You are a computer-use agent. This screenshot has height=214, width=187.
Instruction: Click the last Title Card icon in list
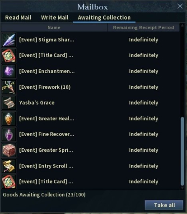[9, 182]
